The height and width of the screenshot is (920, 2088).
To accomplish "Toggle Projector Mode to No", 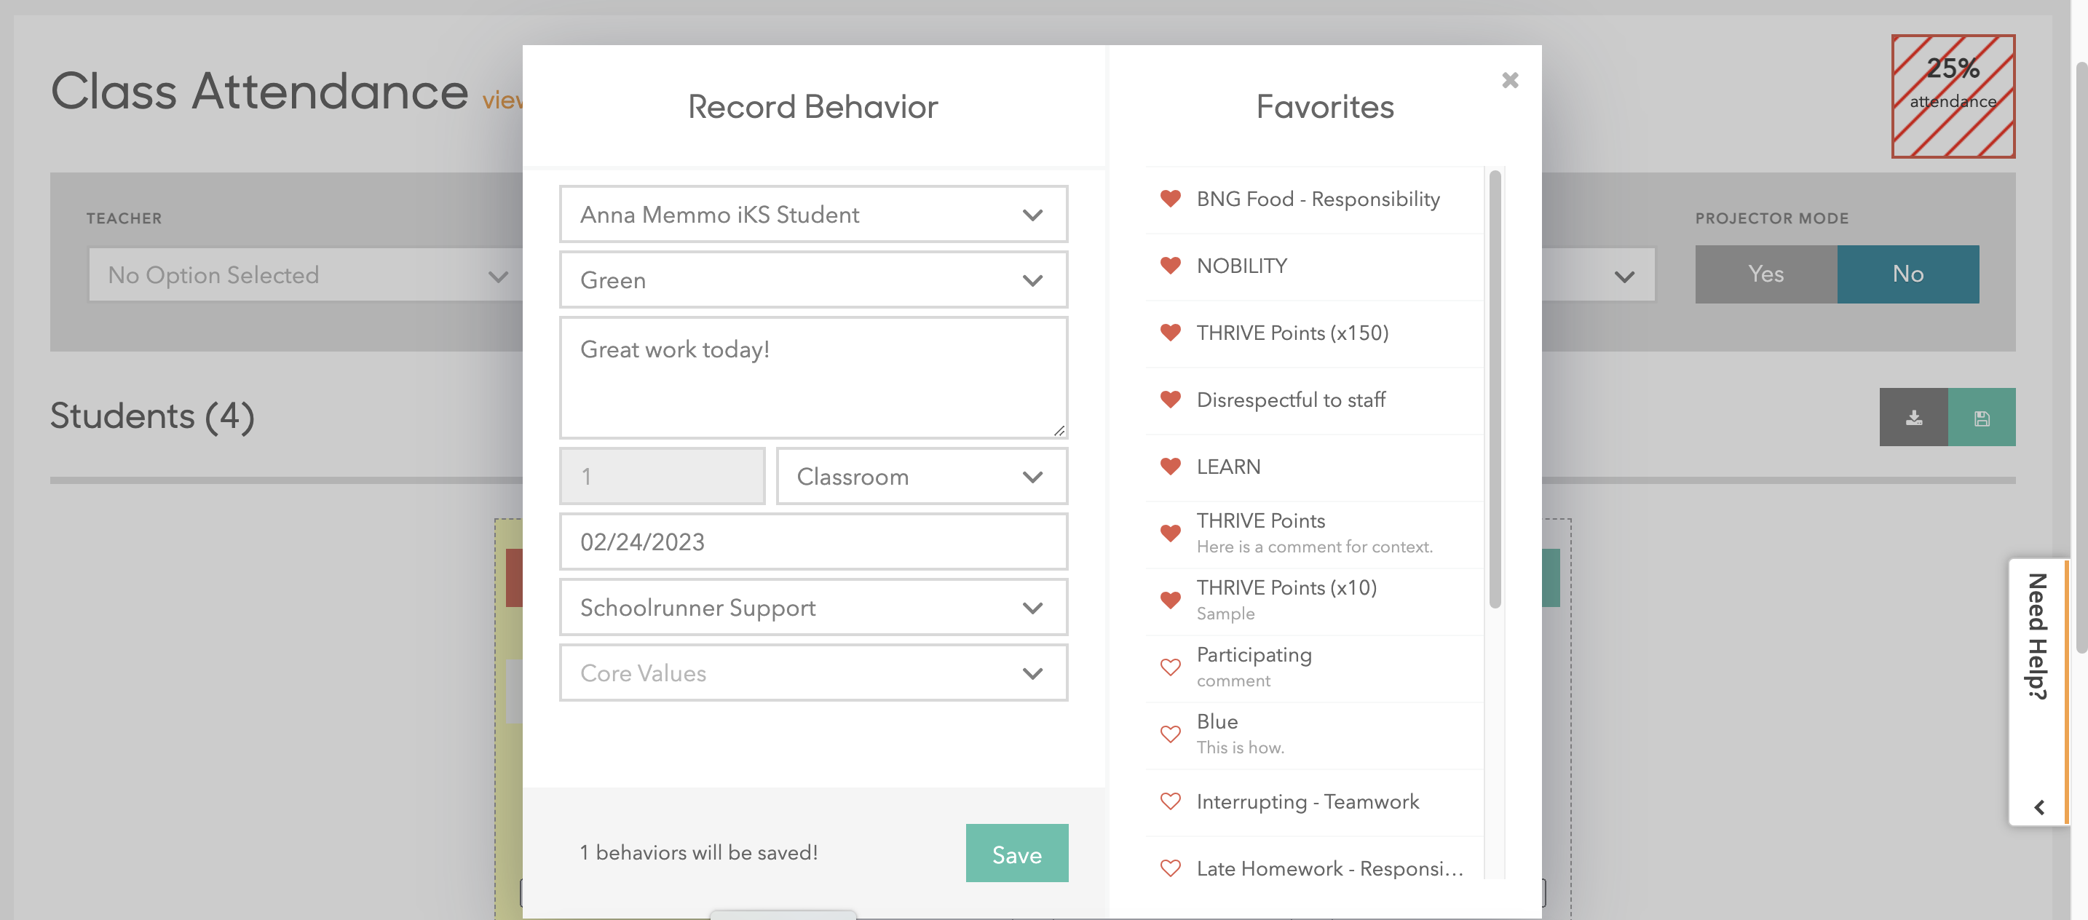I will click(x=1908, y=273).
